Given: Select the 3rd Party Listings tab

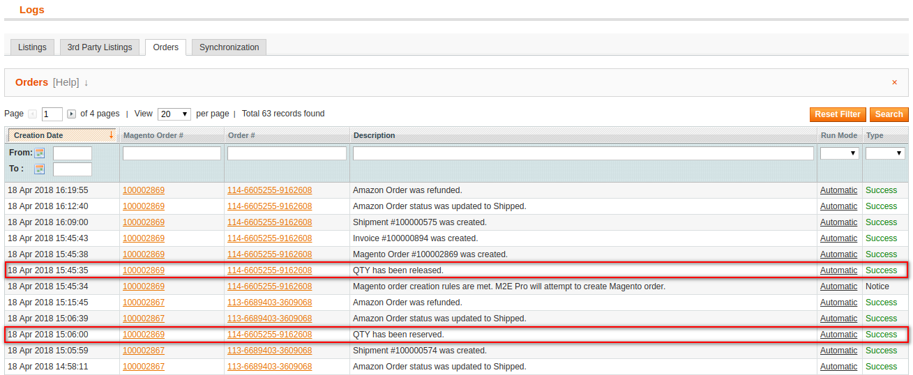Looking at the screenshot, I should [100, 47].
